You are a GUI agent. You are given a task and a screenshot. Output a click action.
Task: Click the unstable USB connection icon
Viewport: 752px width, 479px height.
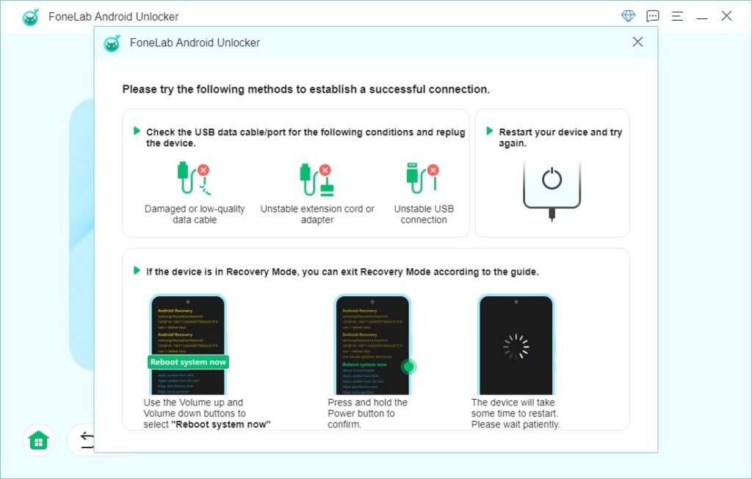(422, 177)
